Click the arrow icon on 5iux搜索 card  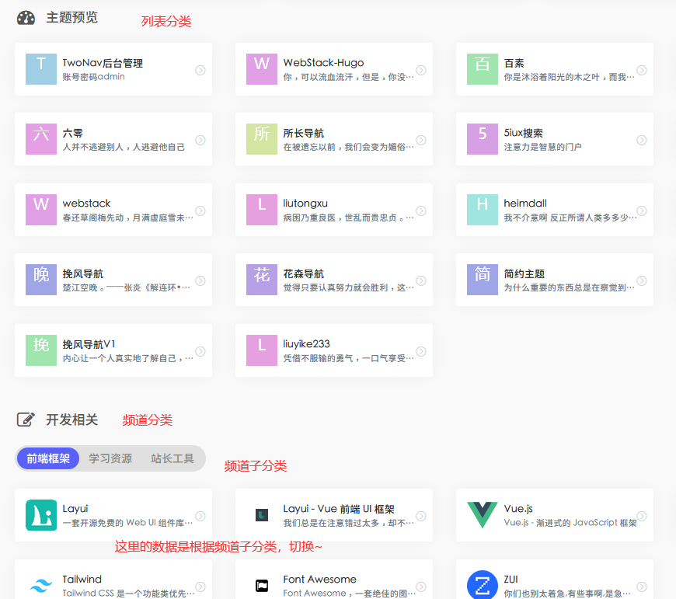(642, 140)
